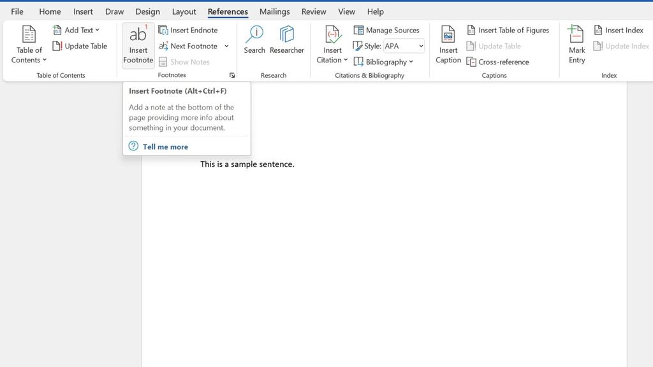The width and height of the screenshot is (653, 367).
Task: Expand the Next Footnote dropdown arrow
Action: (226, 46)
